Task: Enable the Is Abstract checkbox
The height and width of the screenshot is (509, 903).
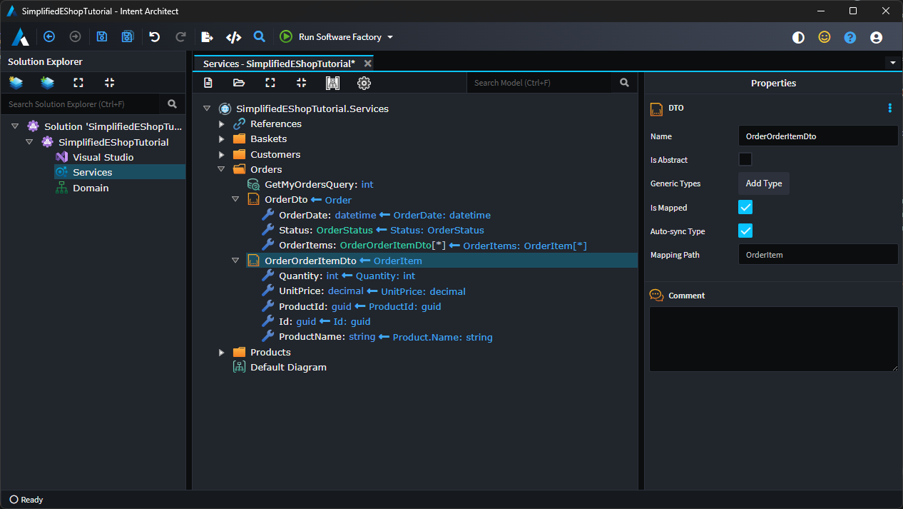Action: (x=745, y=159)
